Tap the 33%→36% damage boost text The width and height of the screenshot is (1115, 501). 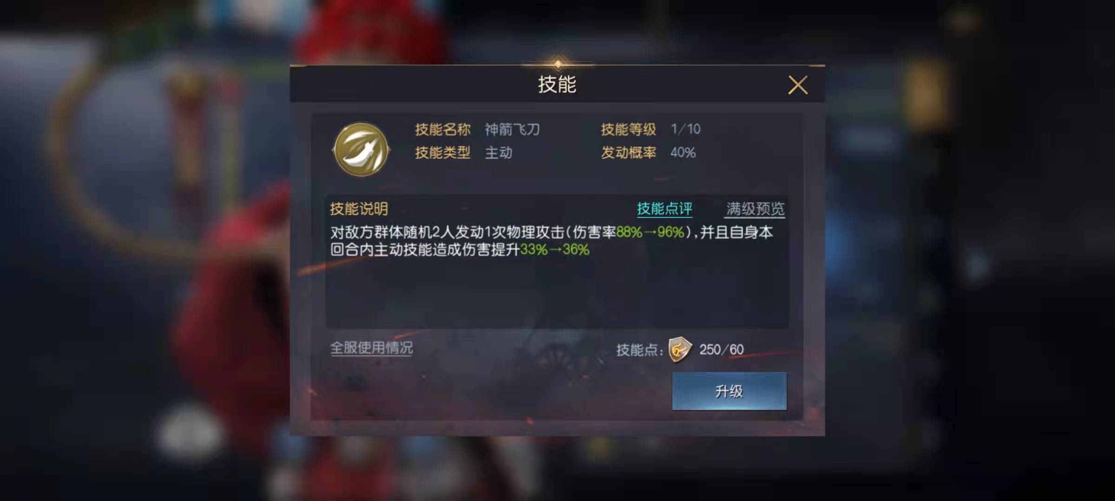(x=555, y=250)
